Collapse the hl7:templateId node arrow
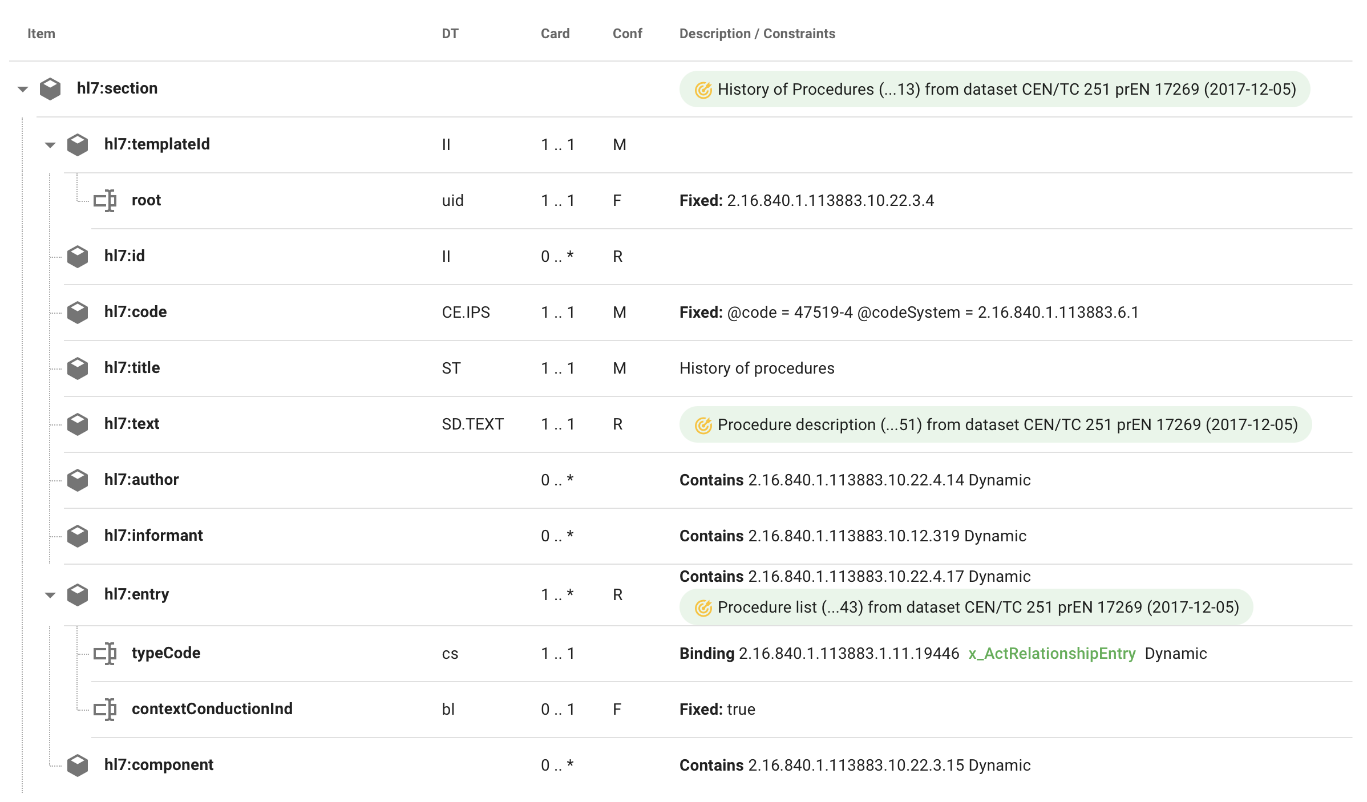Viewport: 1367px width, 802px height. pos(50,145)
